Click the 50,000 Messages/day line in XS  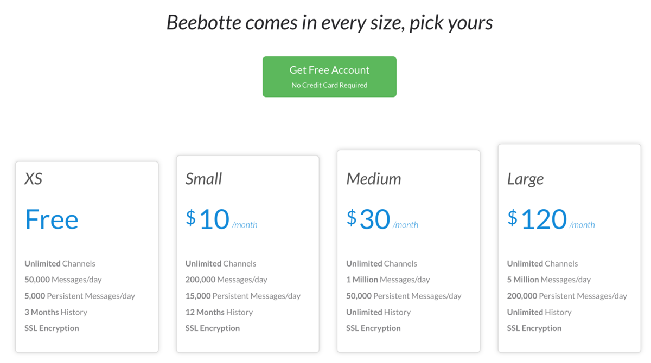point(63,280)
